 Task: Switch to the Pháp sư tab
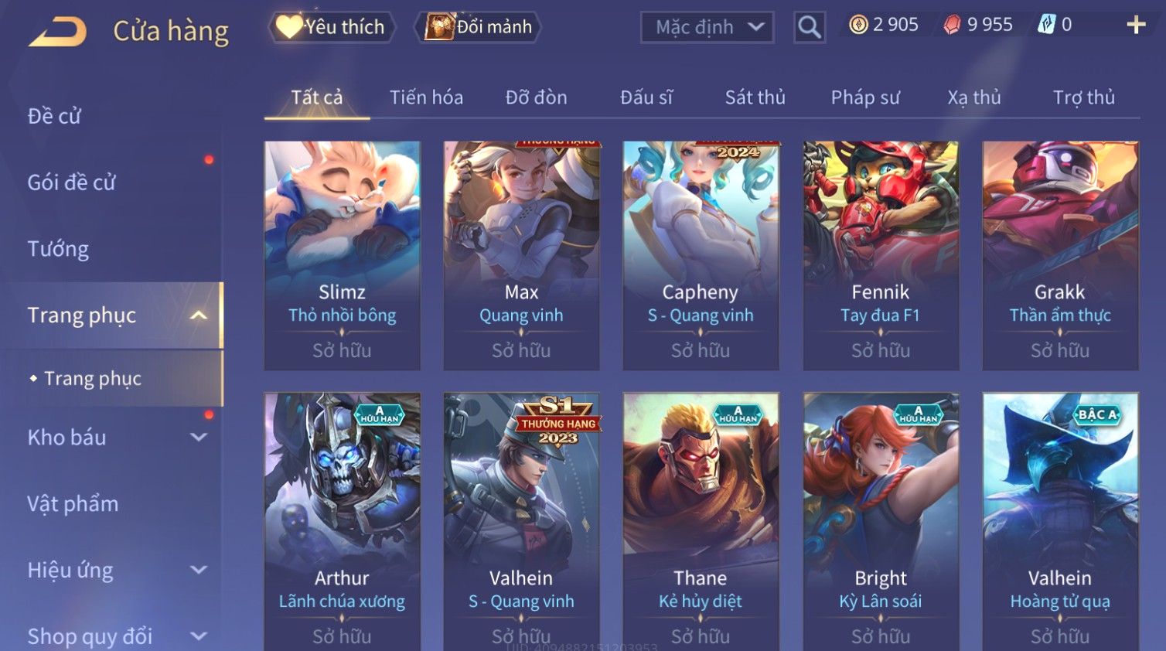pyautogui.click(x=865, y=97)
